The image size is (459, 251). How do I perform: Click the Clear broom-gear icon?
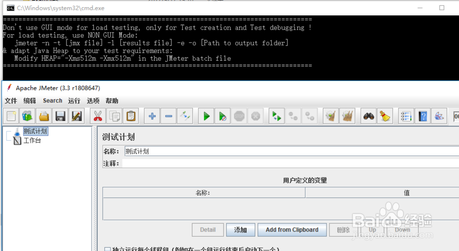(x=331, y=116)
